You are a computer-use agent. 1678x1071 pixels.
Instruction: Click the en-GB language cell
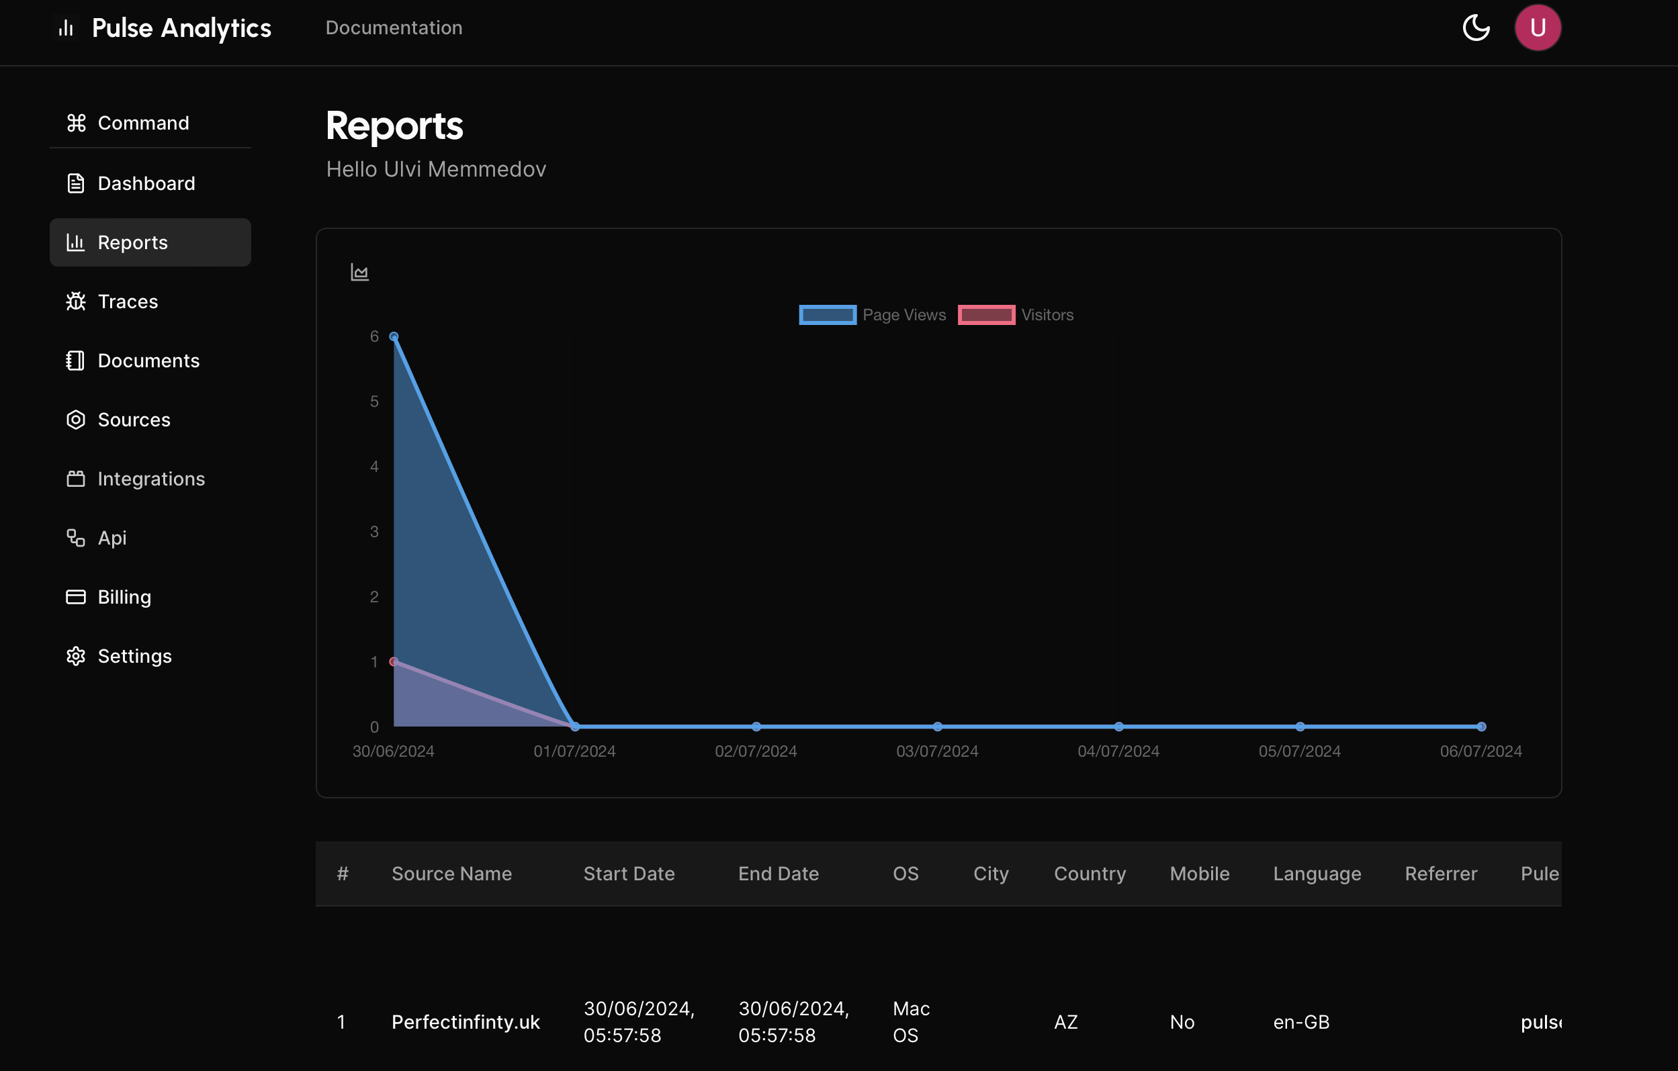(x=1301, y=1022)
